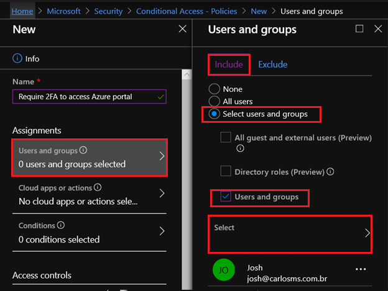Enable the Directory roles (Preview) checkbox
Screen dimensions: 388x291
point(226,171)
